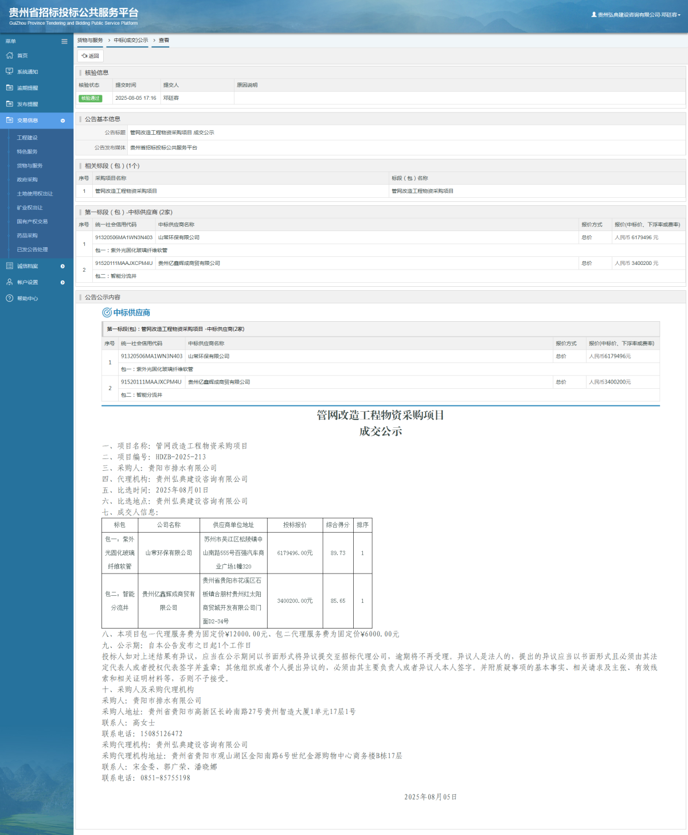
Task: Click the 帐户设置 person icon
Action: pyautogui.click(x=9, y=282)
